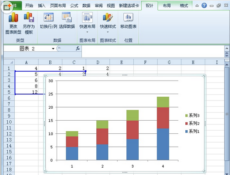Image resolution: width=230 pixels, height=175 pixels.
Task: Click the vertical scrollbar thumb
Action: coord(227,114)
